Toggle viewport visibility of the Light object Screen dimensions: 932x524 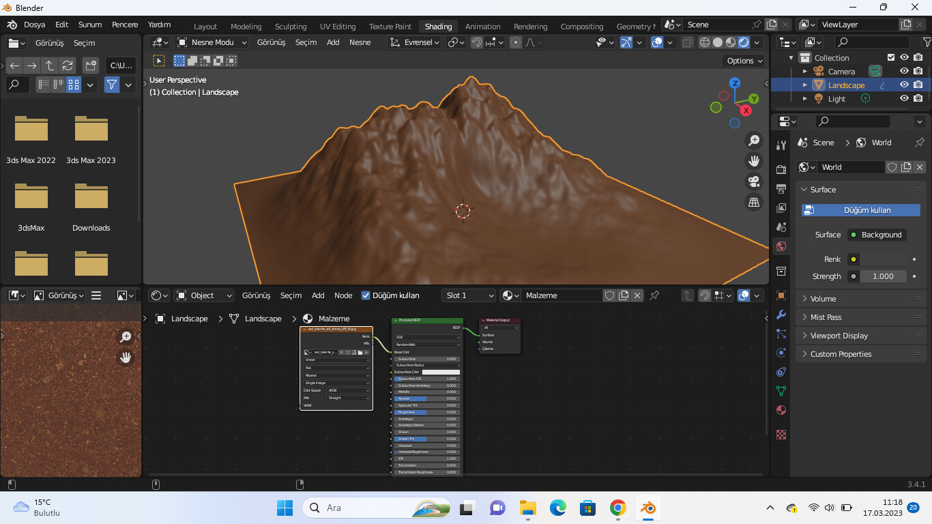click(x=904, y=99)
